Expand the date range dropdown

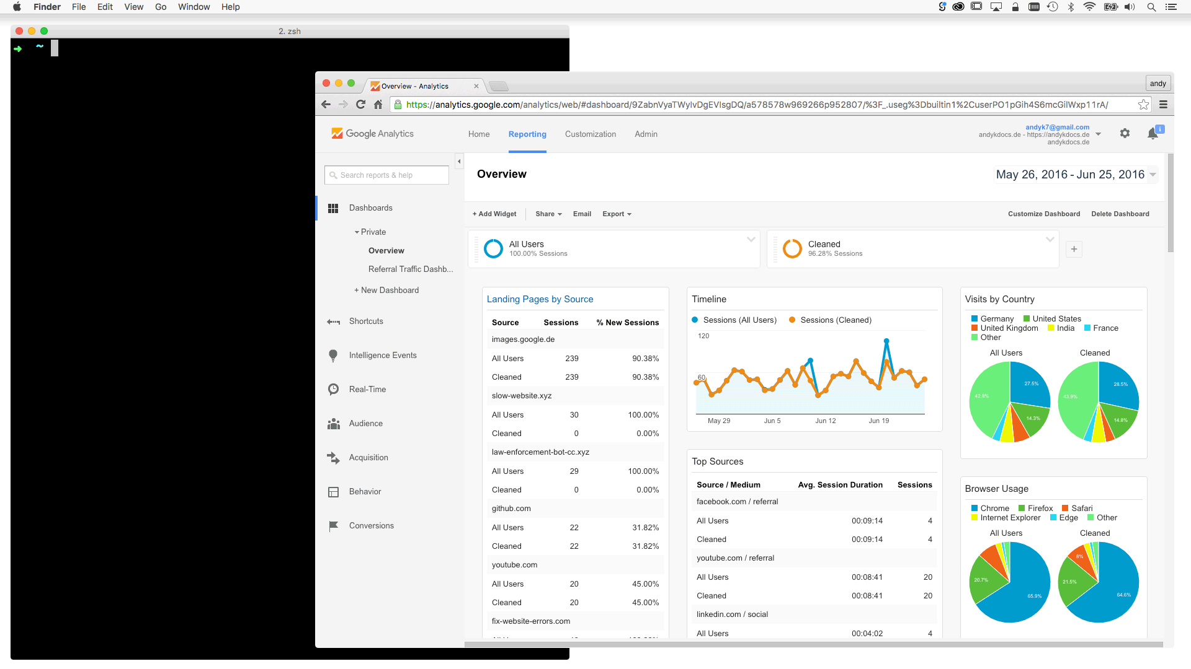1153,175
